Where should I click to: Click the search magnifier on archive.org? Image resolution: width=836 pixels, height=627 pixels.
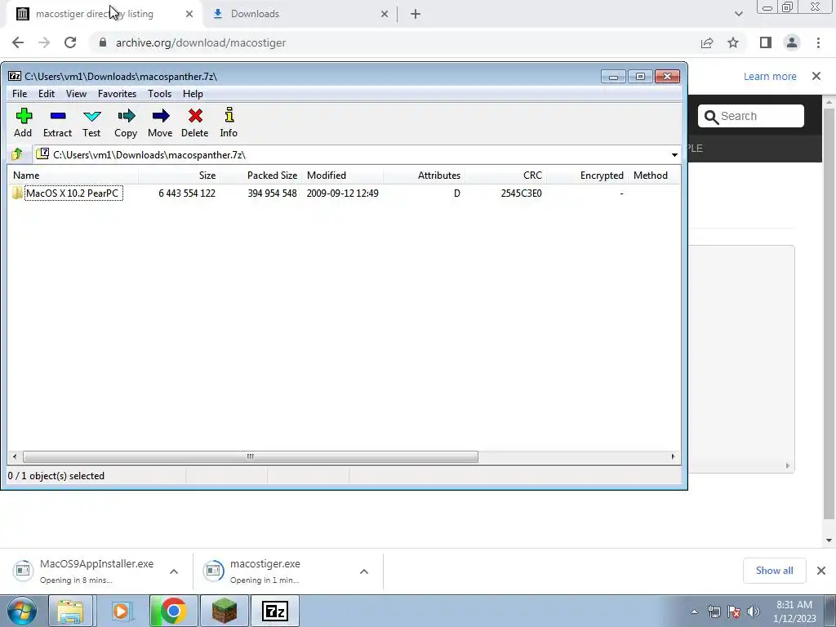(711, 117)
